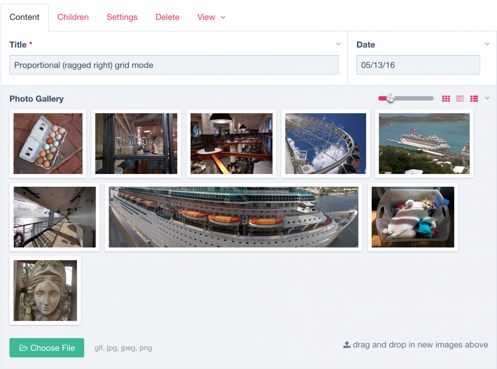Screen dimensions: 497x369
Task: Collapse the Date field using its chevron
Action: [487, 44]
